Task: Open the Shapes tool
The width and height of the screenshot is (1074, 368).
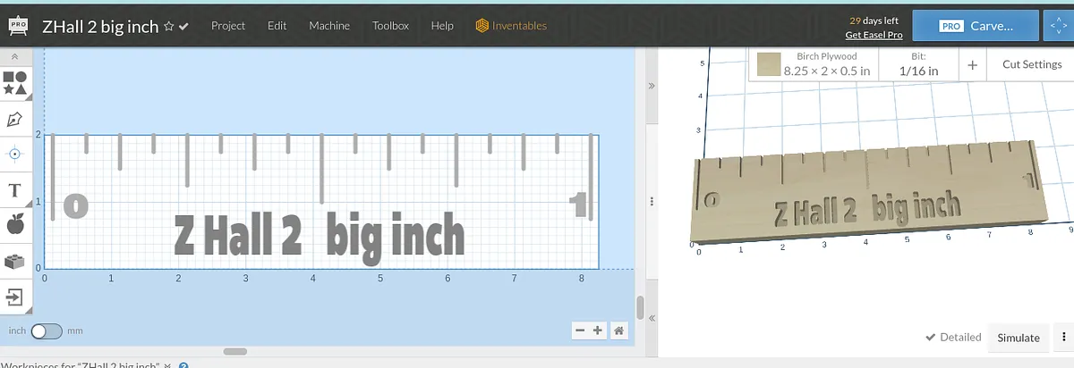Action: [15, 85]
